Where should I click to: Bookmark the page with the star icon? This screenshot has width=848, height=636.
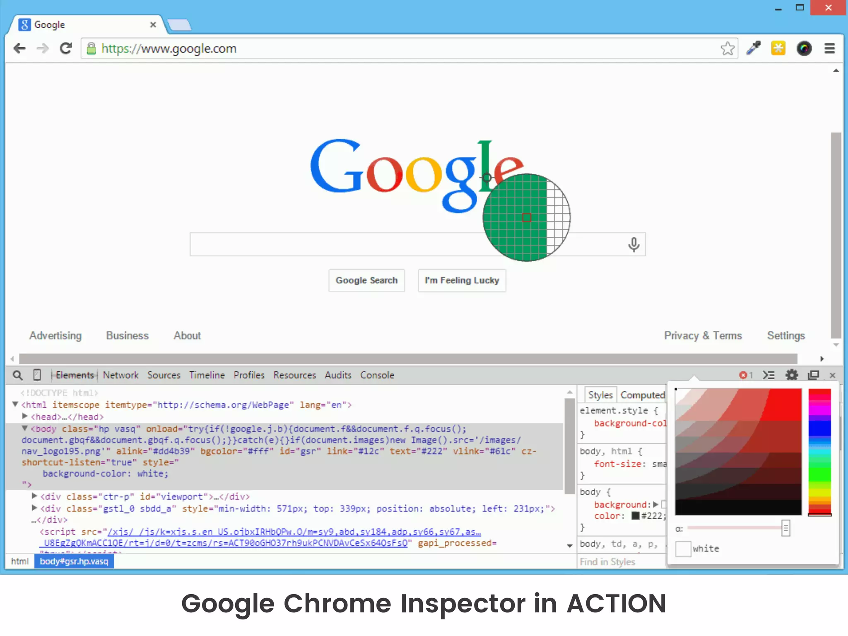728,48
